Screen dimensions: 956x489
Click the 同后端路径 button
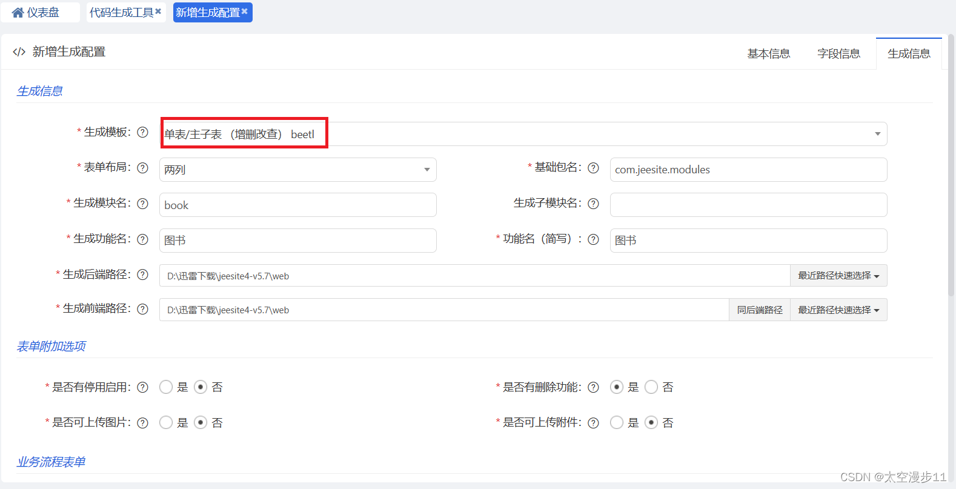(x=760, y=310)
